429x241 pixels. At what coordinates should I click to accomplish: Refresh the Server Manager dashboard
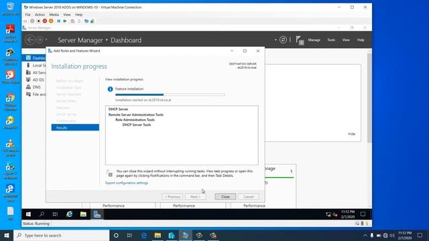coord(283,40)
